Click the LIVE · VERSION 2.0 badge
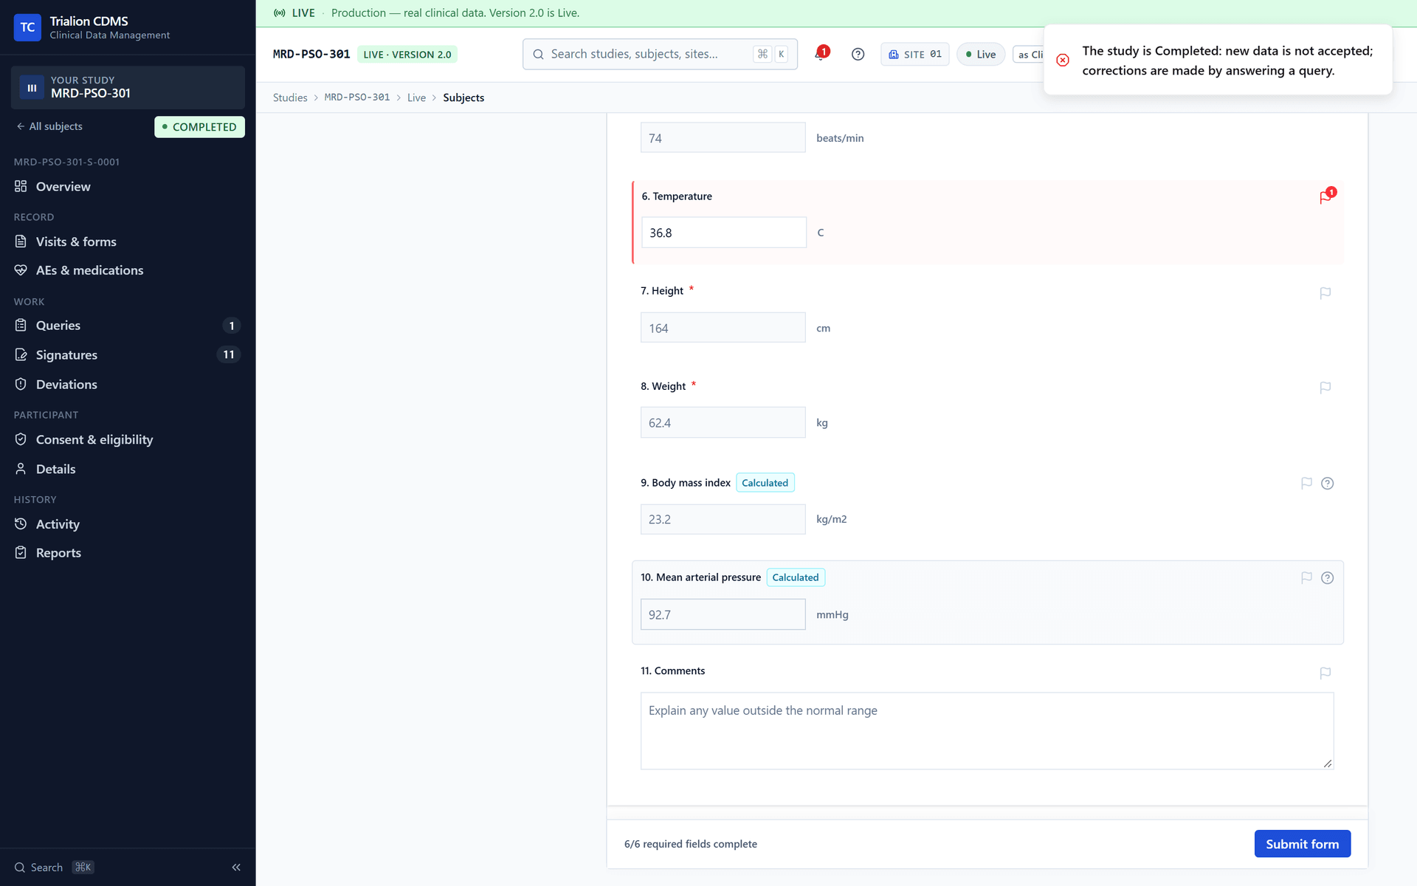 [407, 55]
